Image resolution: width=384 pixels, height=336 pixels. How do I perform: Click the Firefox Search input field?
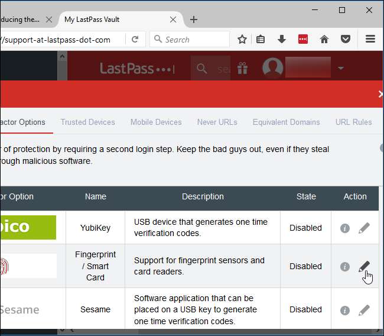click(190, 39)
